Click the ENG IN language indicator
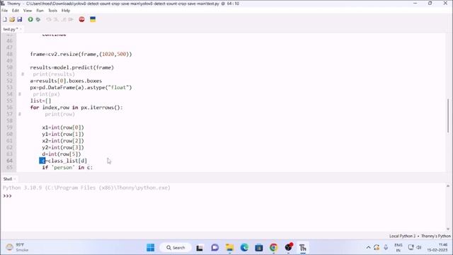453x255 pixels. click(398, 247)
